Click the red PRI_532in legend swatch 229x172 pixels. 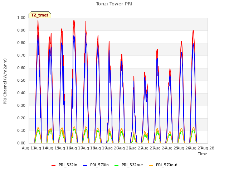tap(53, 166)
